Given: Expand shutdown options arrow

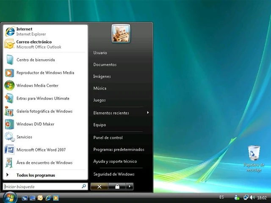Looking at the screenshot, I should [130, 187].
